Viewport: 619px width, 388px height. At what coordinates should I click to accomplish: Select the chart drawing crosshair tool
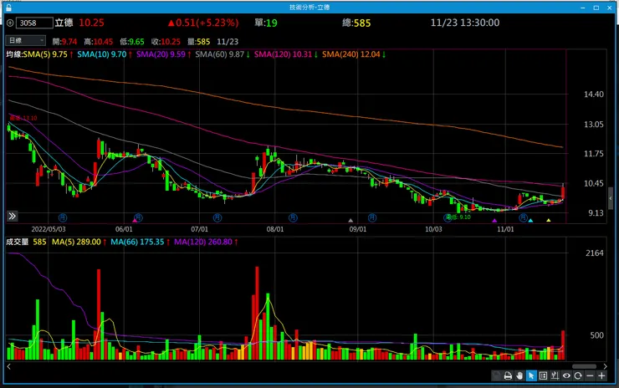pos(555,375)
